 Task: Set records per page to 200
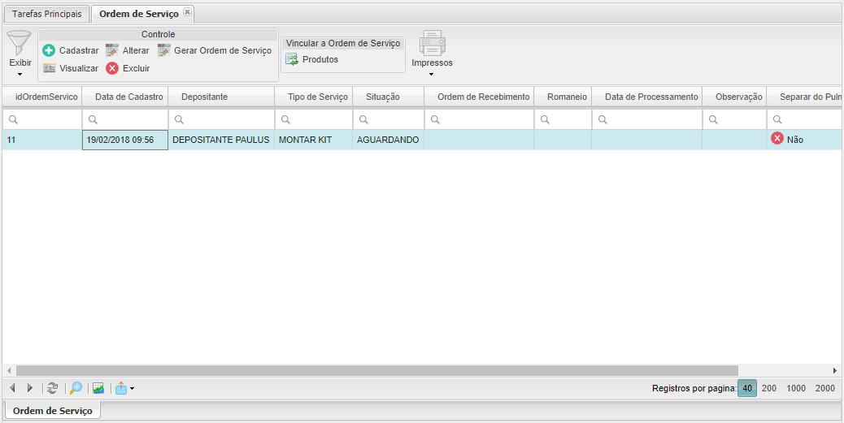[x=769, y=388]
